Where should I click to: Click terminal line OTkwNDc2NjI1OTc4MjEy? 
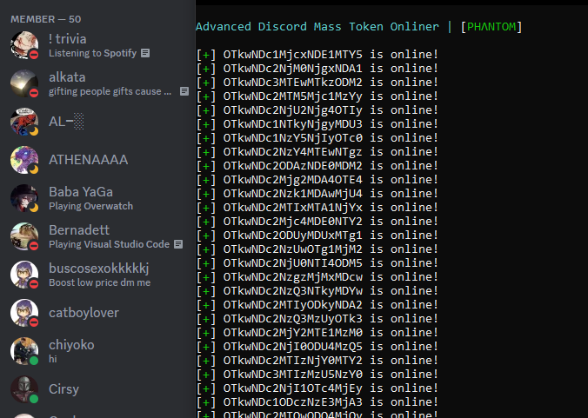317,388
